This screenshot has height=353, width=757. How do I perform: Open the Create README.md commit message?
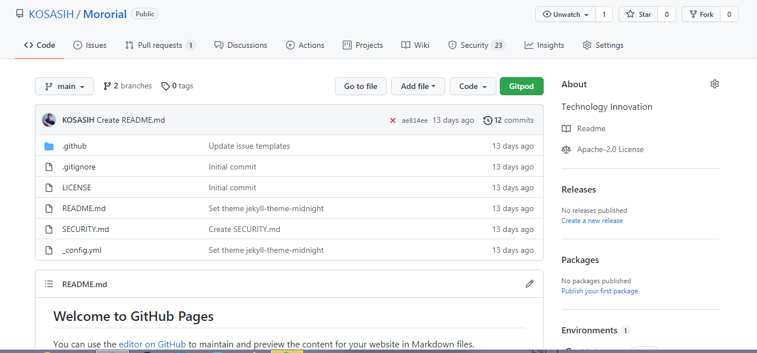point(131,120)
